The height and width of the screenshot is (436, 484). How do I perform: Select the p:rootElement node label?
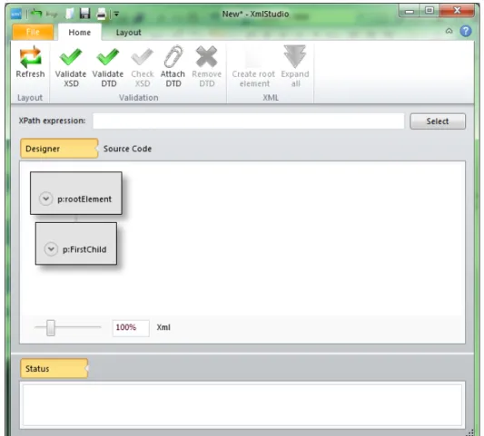pyautogui.click(x=84, y=199)
